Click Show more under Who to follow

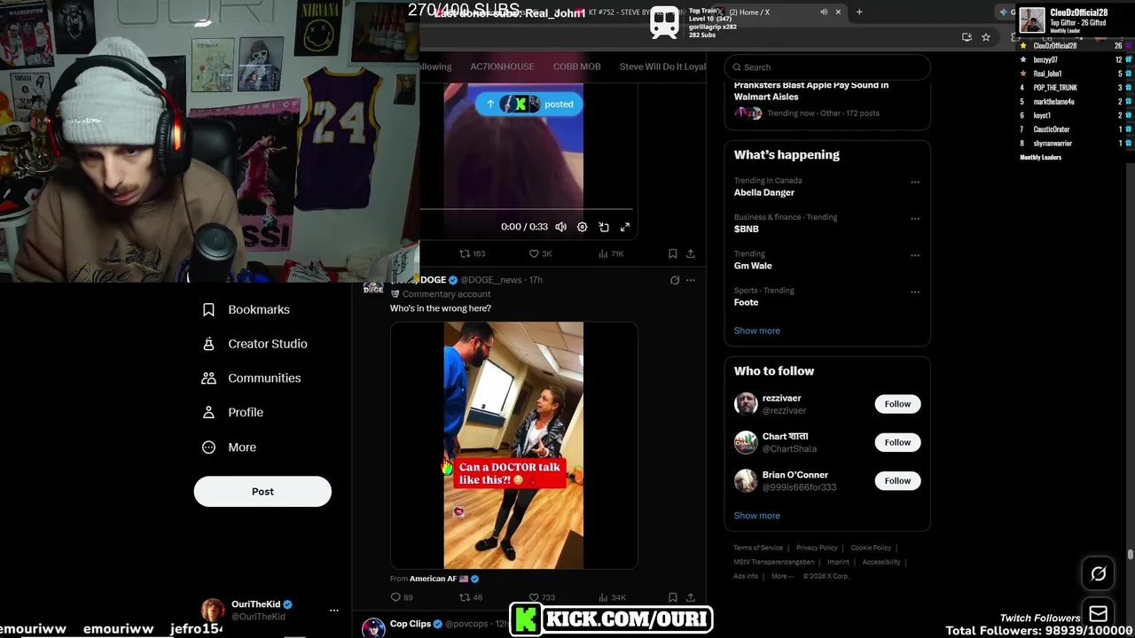point(756,516)
